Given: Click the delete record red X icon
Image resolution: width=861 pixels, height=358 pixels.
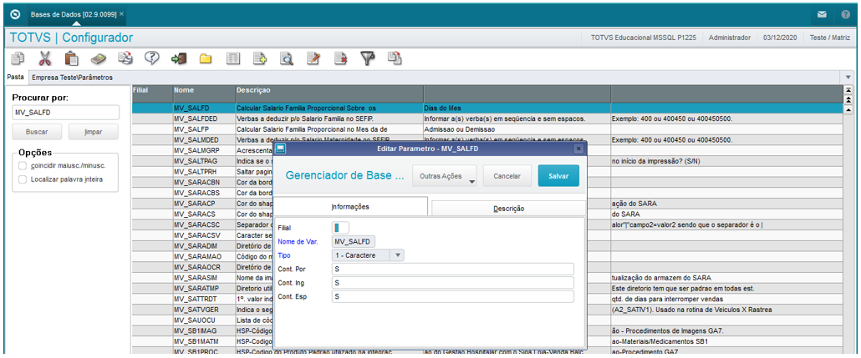Looking at the screenshot, I should point(340,58).
